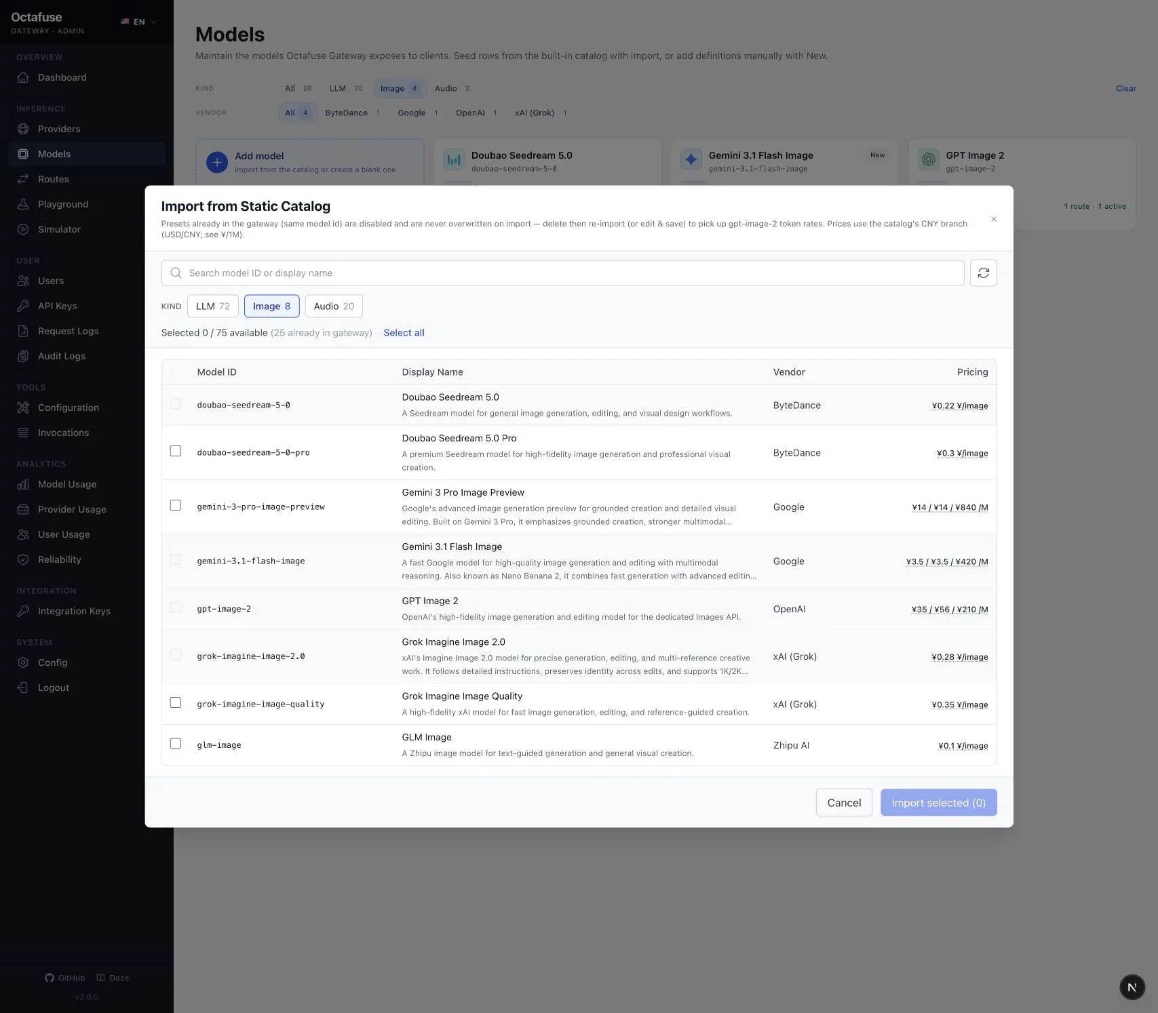Refresh the static catalog list
The height and width of the screenshot is (1013, 1158).
pos(983,273)
